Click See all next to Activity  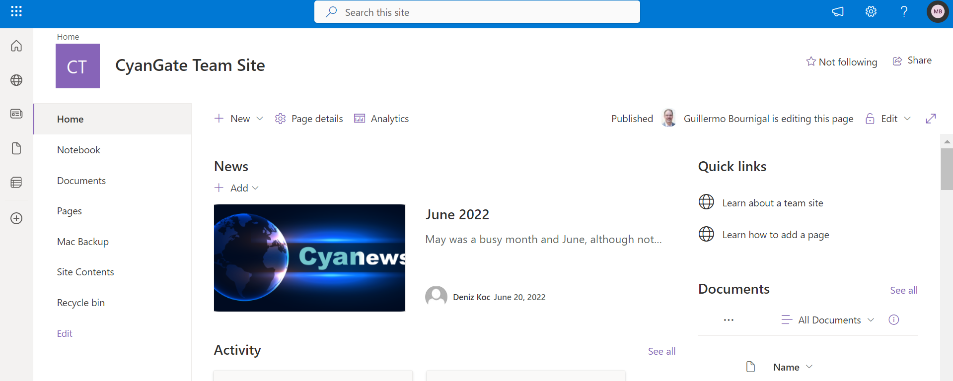(661, 351)
